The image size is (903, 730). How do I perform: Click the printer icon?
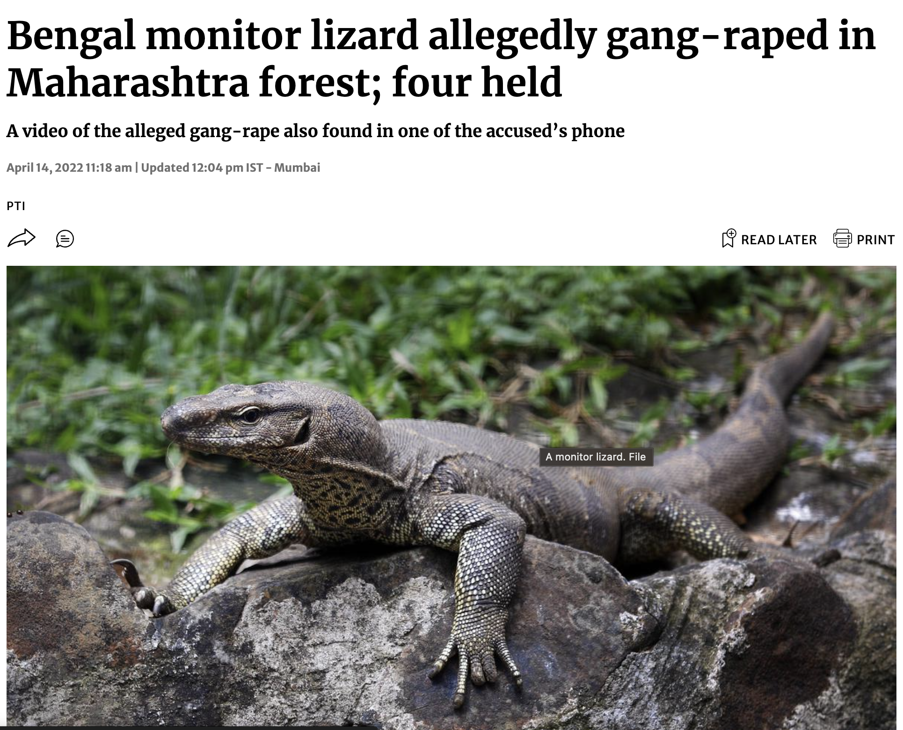pyautogui.click(x=842, y=239)
